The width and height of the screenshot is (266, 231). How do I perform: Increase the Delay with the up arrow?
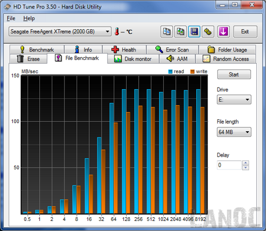pos(246,163)
